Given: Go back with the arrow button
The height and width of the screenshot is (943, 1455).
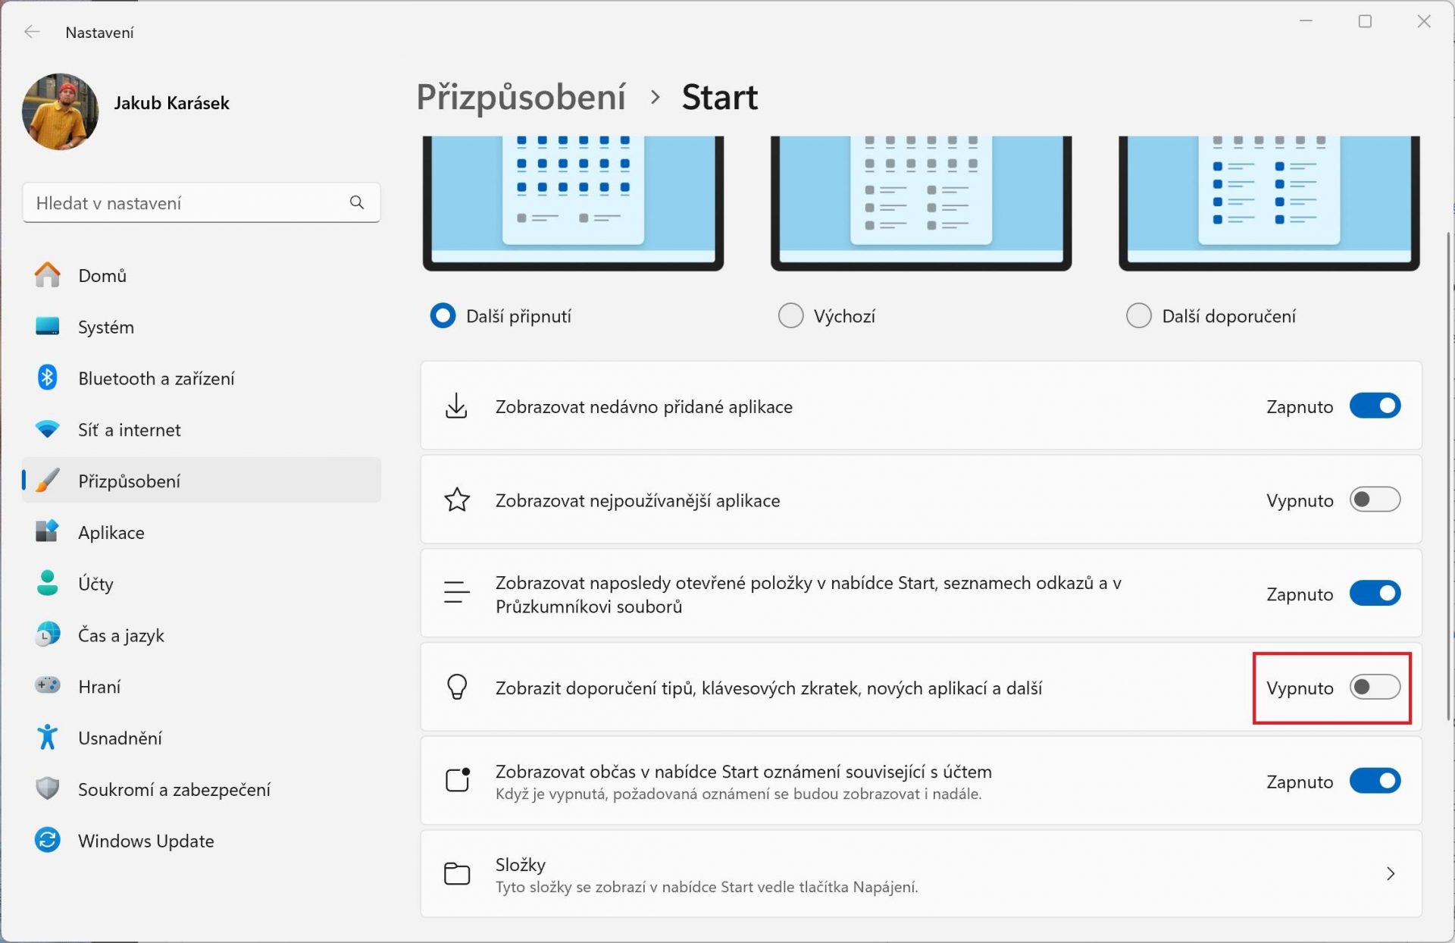Looking at the screenshot, I should (32, 32).
